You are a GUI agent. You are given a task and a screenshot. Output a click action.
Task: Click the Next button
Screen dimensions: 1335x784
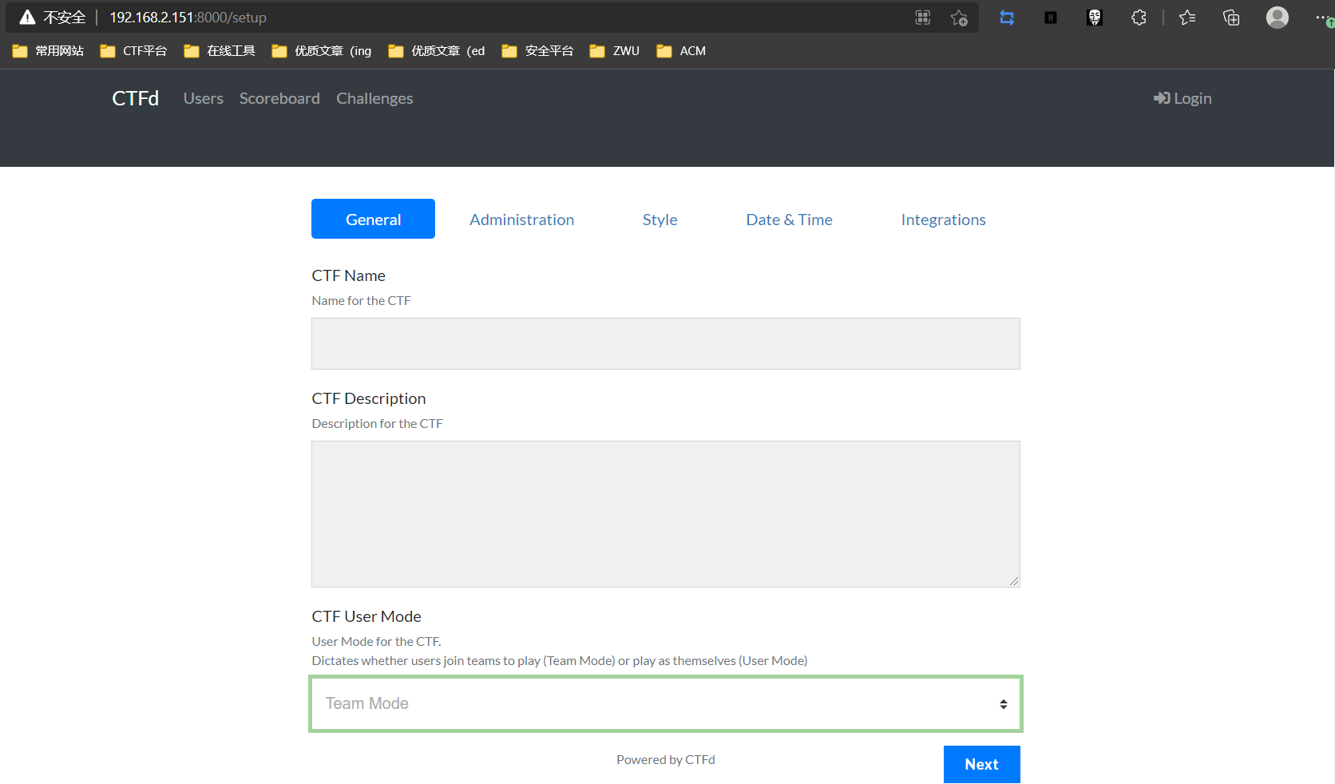point(982,764)
